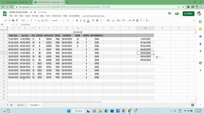
Task: Select column M header
Action: click(145, 28)
